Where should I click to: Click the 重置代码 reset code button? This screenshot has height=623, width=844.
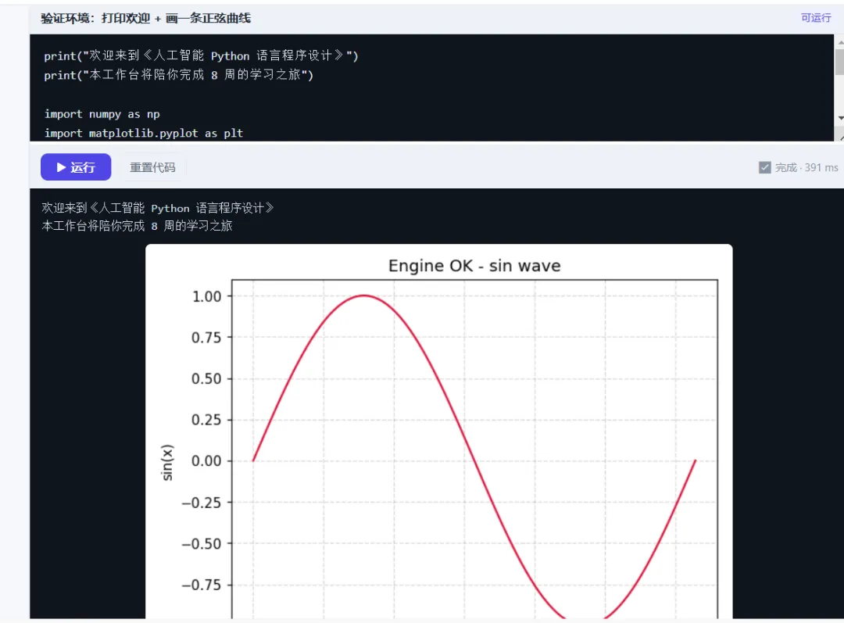(153, 167)
